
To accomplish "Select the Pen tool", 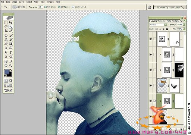I will point(6,57).
